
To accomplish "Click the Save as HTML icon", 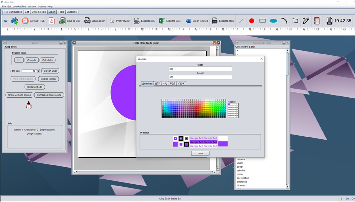I will (x=25, y=21).
